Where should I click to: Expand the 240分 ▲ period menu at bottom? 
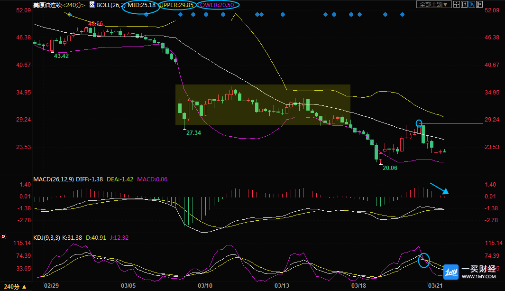(x=16, y=286)
